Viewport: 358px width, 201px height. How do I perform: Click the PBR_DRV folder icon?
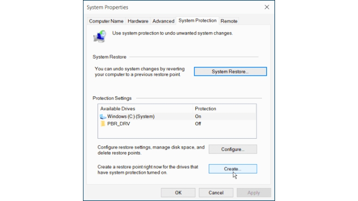[x=103, y=124]
